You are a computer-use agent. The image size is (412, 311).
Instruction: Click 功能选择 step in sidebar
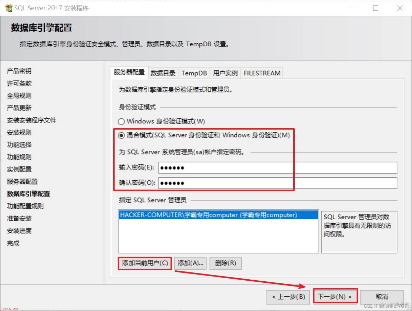click(x=19, y=145)
